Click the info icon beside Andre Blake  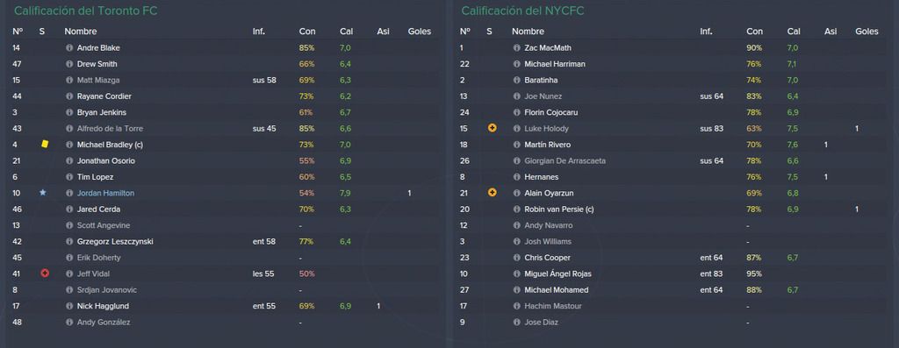click(x=69, y=48)
